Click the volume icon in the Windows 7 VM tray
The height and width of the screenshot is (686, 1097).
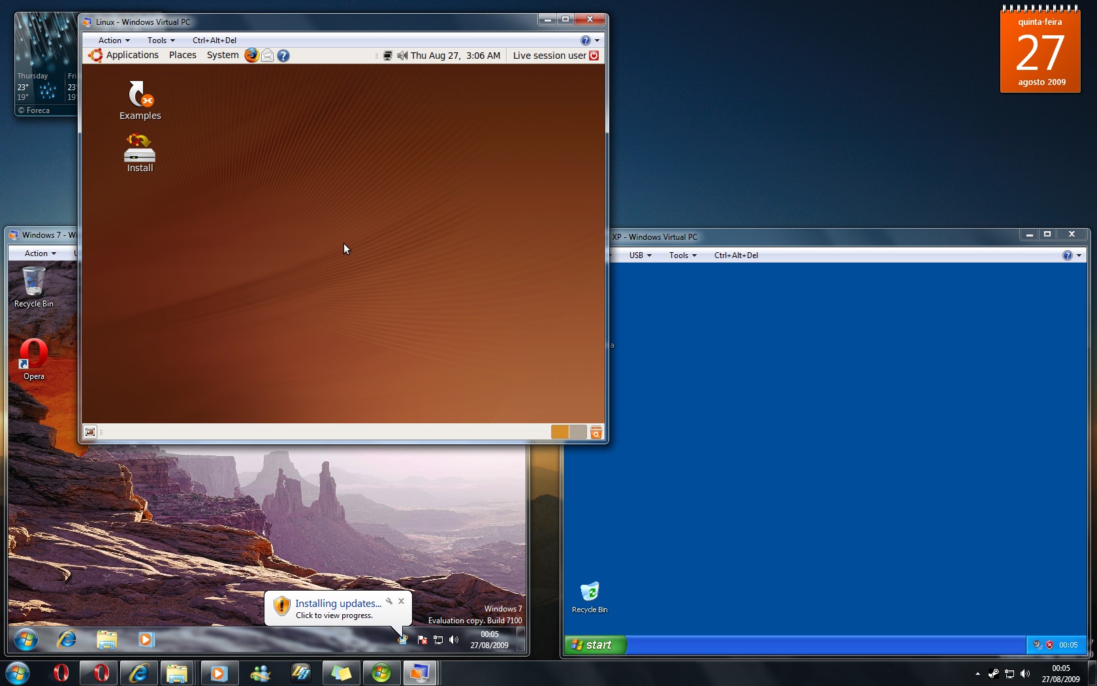click(454, 640)
